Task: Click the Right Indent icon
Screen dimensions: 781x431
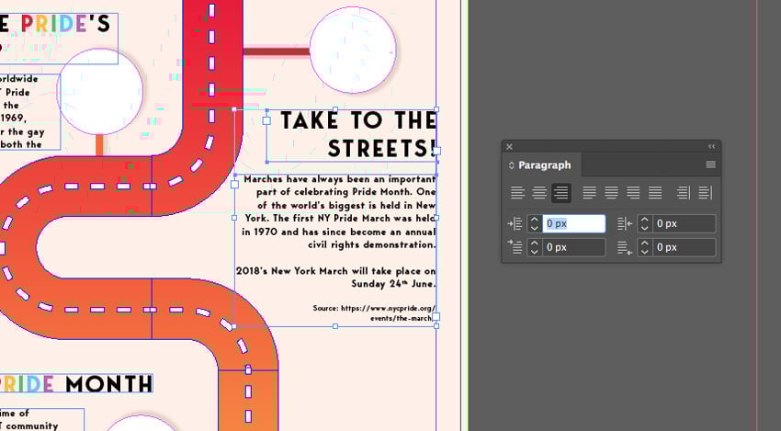Action: [625, 223]
